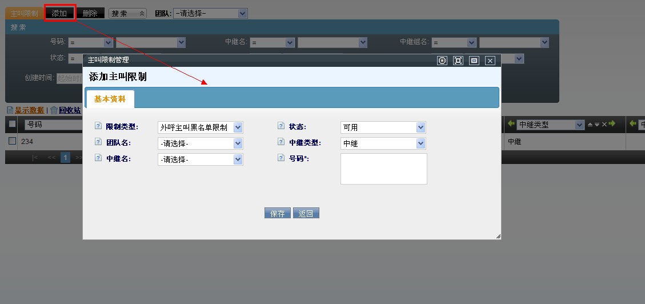Click the fullscreen icon in dialog title bar

458,61
